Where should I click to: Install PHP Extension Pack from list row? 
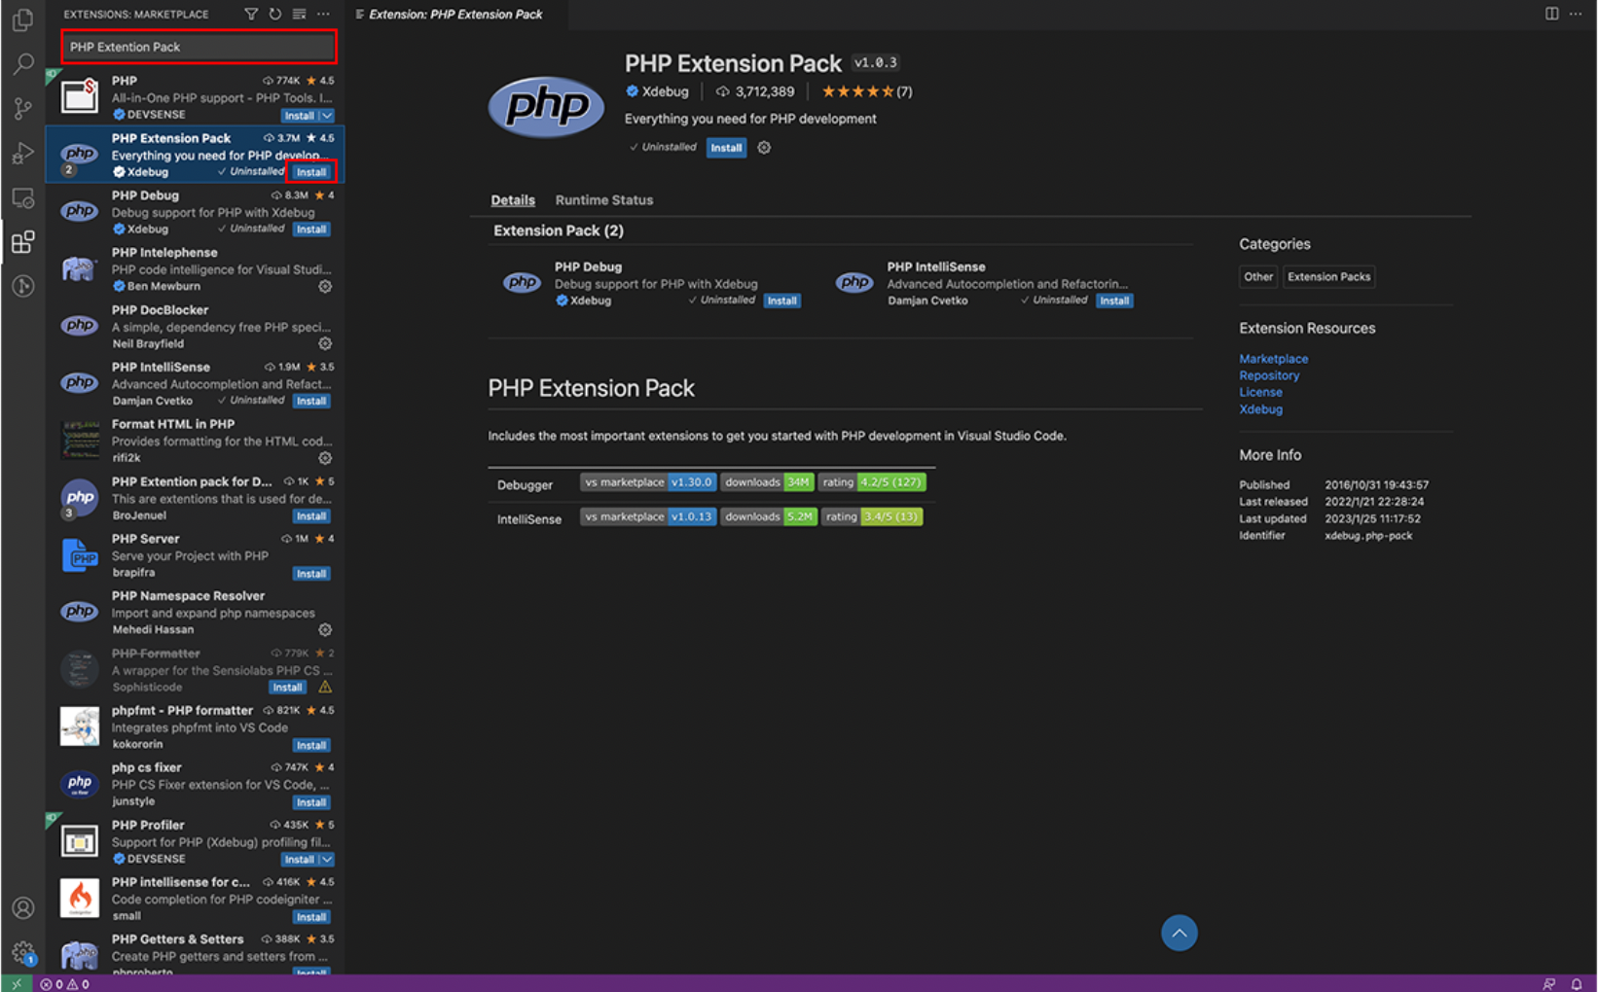(x=311, y=172)
